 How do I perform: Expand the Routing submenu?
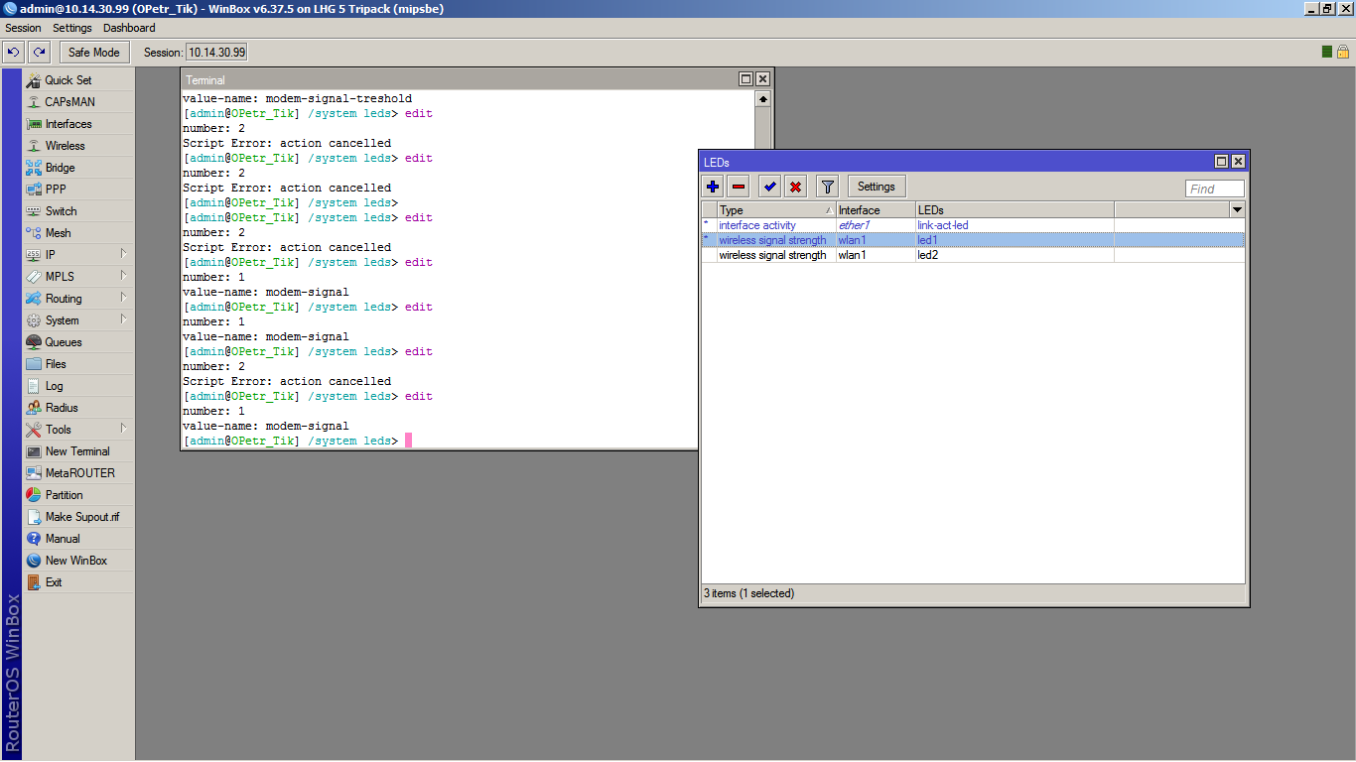(123, 299)
